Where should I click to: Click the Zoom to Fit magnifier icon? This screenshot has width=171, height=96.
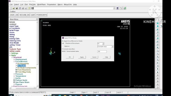coord(158,47)
